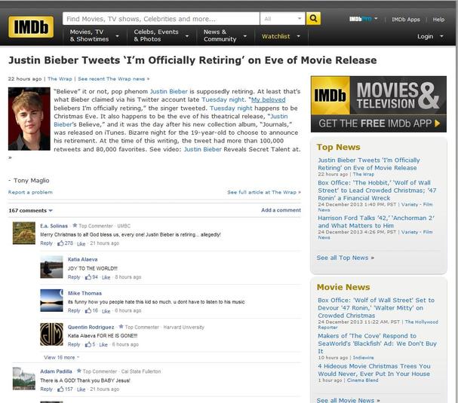Screen dimensions: 458x403
Task: Reply to Quentin Rodriguez comment
Action: coord(74,344)
